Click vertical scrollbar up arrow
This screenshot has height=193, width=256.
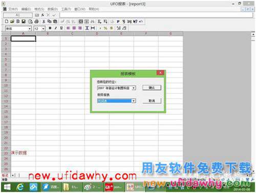[x=253, y=34]
